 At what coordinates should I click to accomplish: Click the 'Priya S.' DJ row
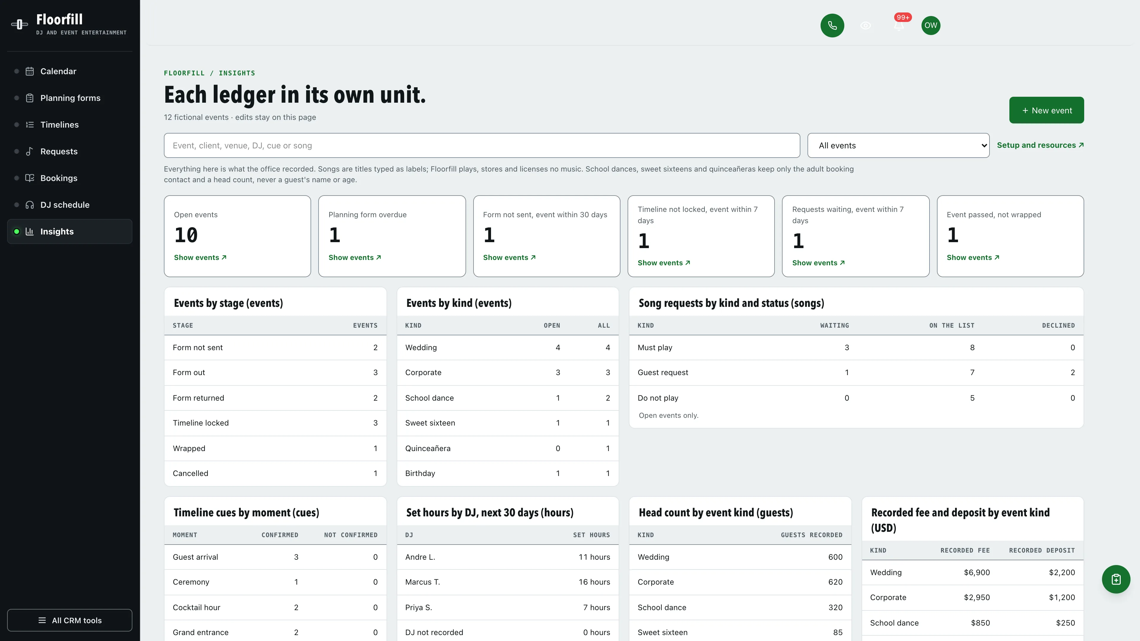point(508,607)
